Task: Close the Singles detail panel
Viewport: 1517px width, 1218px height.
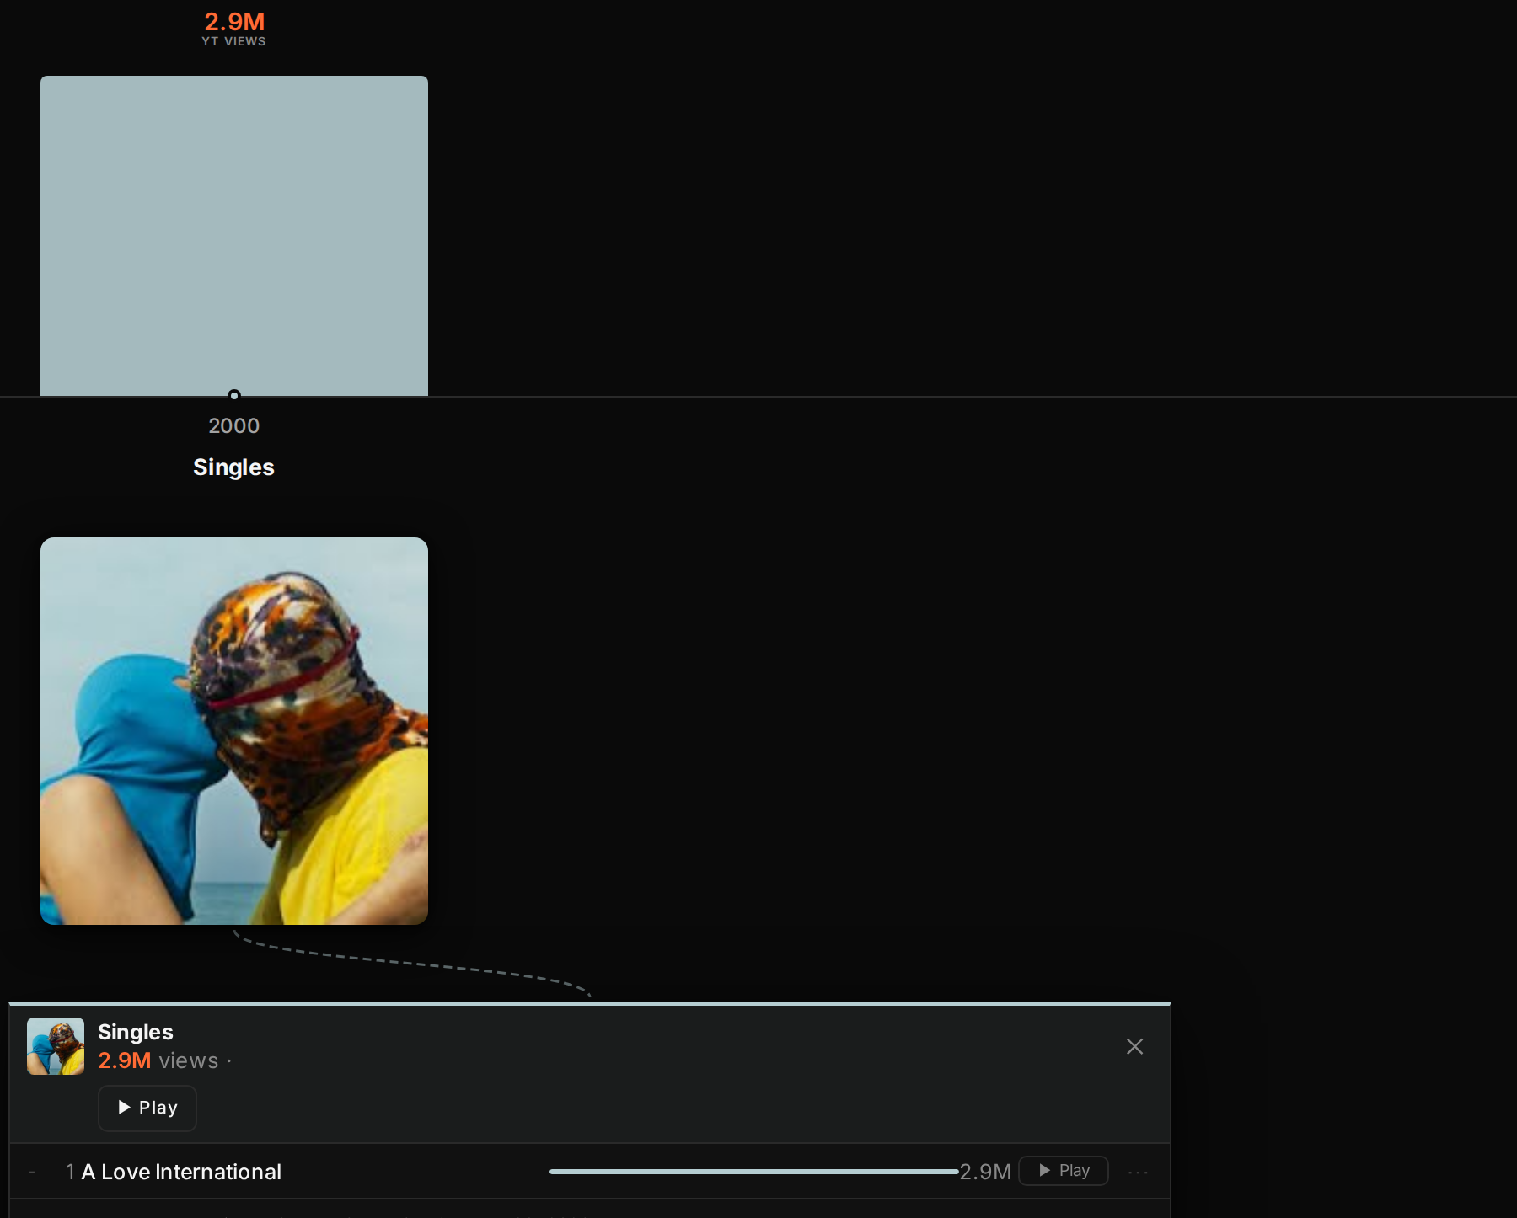Action: 1134,1046
